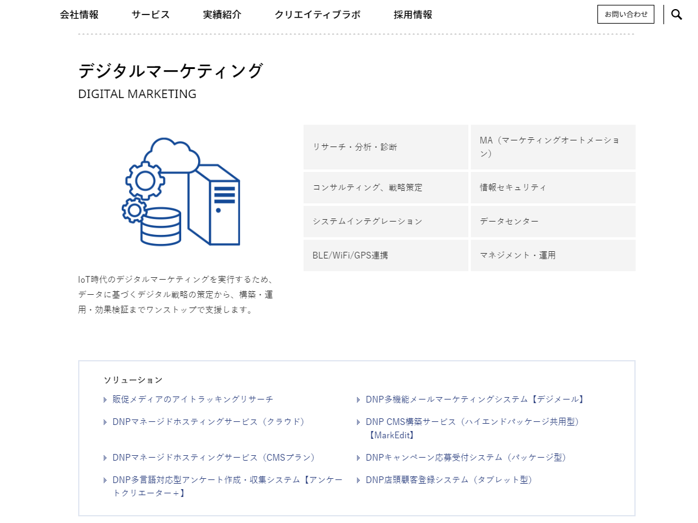Screen dimensions: 698x523
Task: Click the arrow icon beside 販促メディアのアイトラッキングリサーチ
Action: pyautogui.click(x=104, y=400)
